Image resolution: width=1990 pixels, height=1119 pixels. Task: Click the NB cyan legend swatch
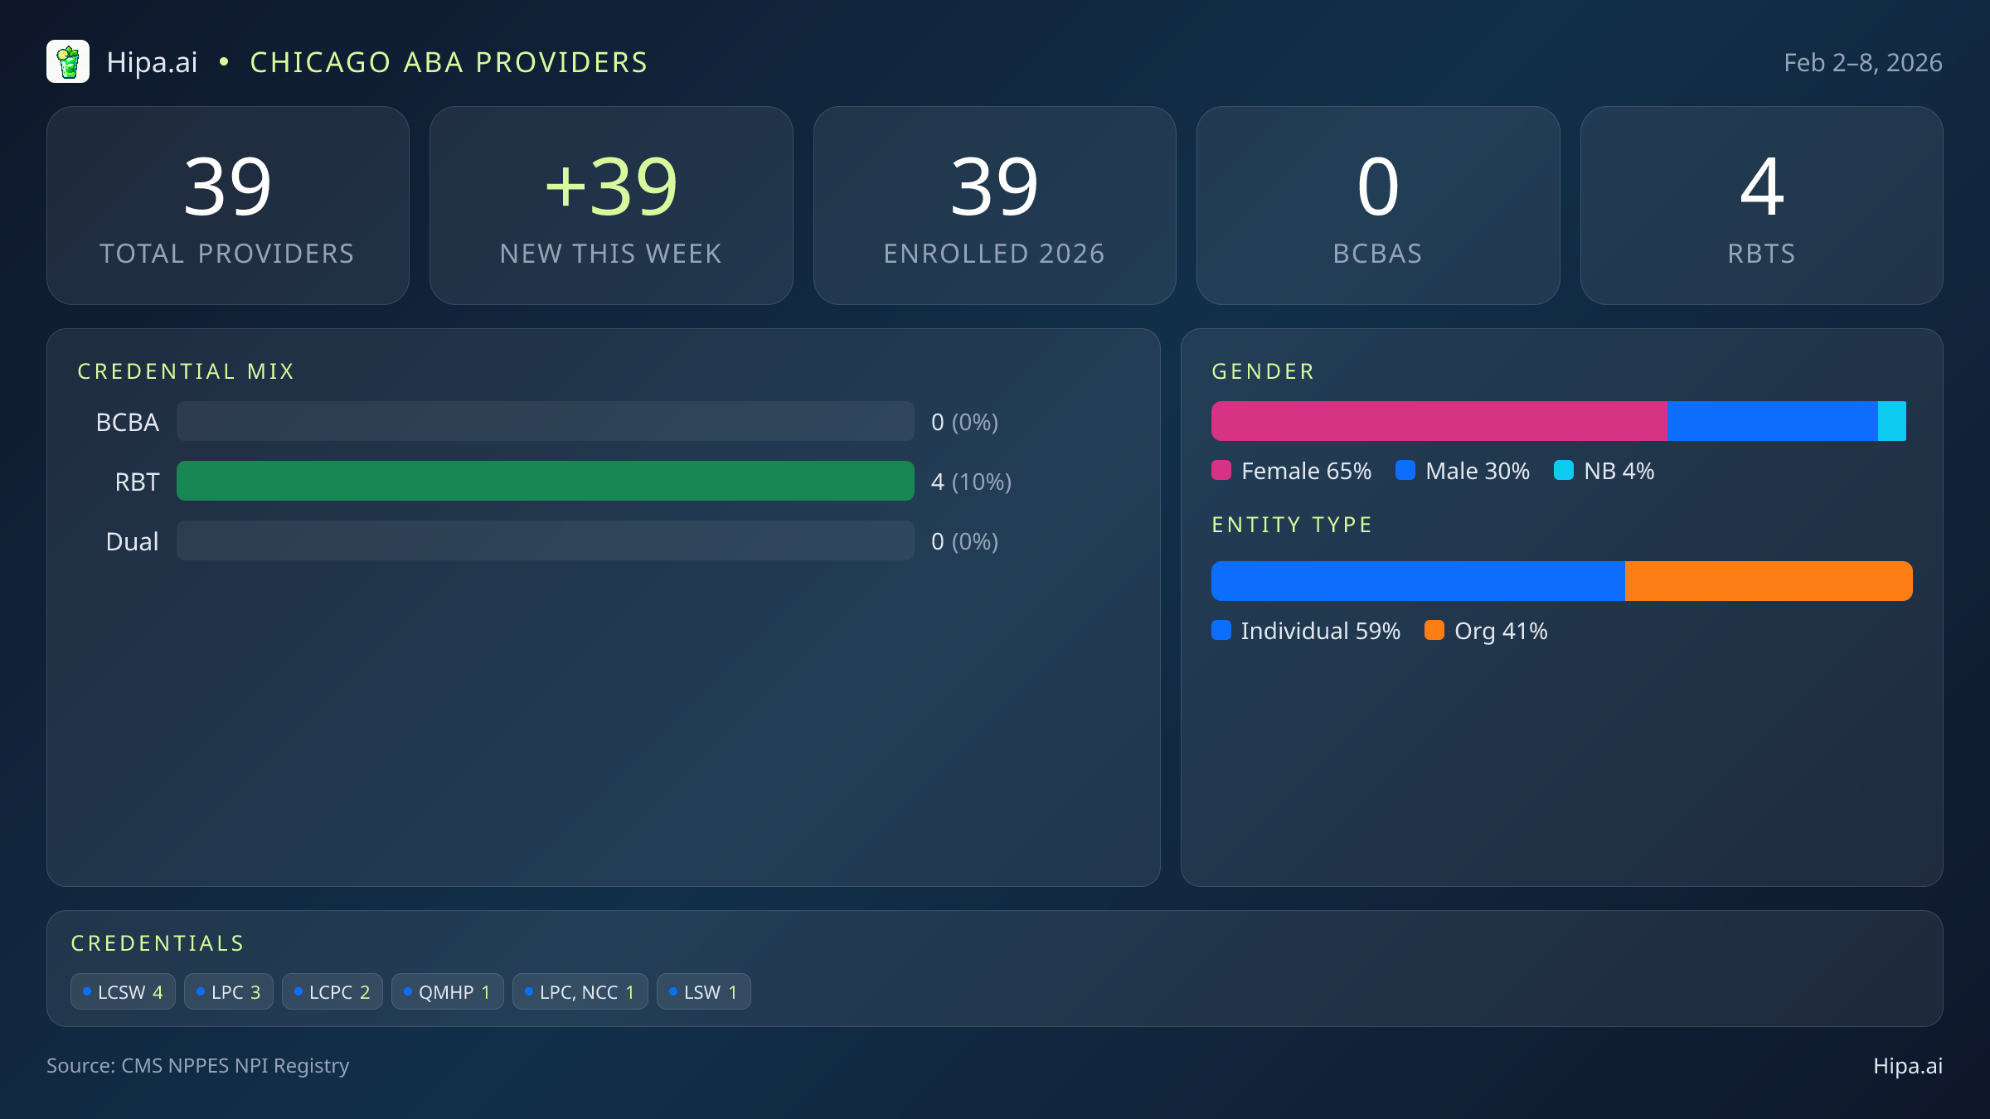click(x=1564, y=471)
